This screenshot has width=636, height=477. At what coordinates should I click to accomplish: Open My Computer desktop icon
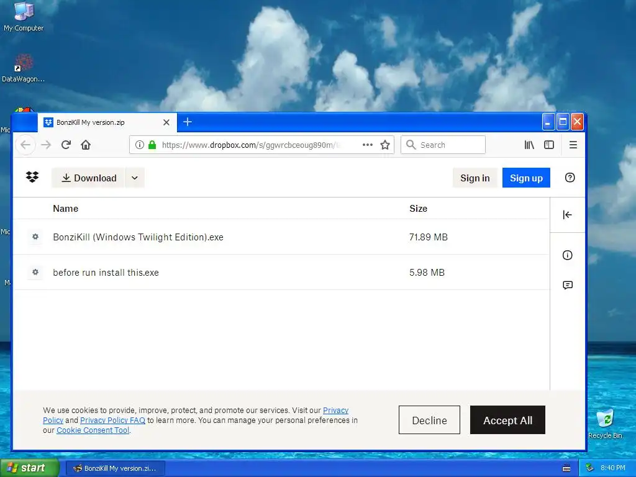(x=24, y=16)
